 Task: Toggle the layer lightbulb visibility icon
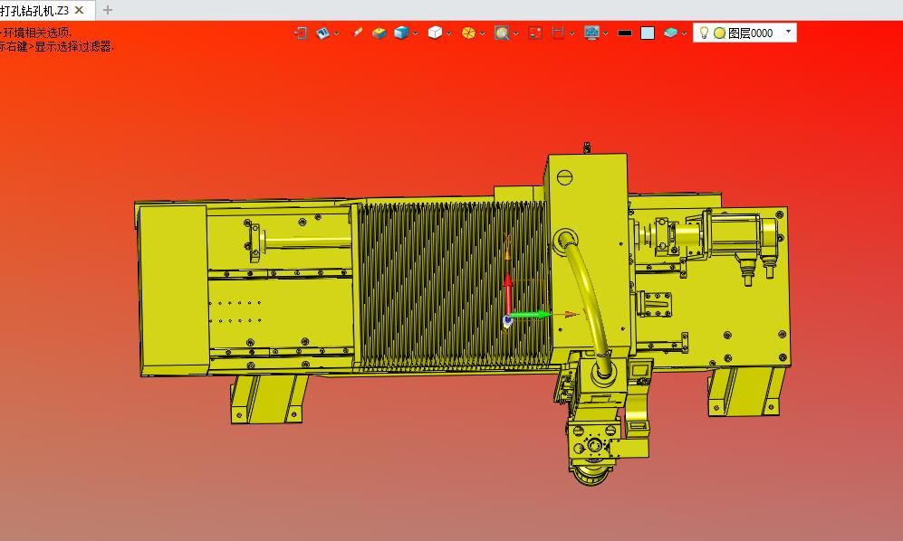coord(704,33)
